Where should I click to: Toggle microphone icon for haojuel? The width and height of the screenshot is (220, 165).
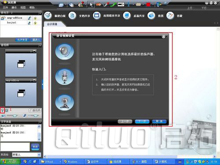pos(29,23)
